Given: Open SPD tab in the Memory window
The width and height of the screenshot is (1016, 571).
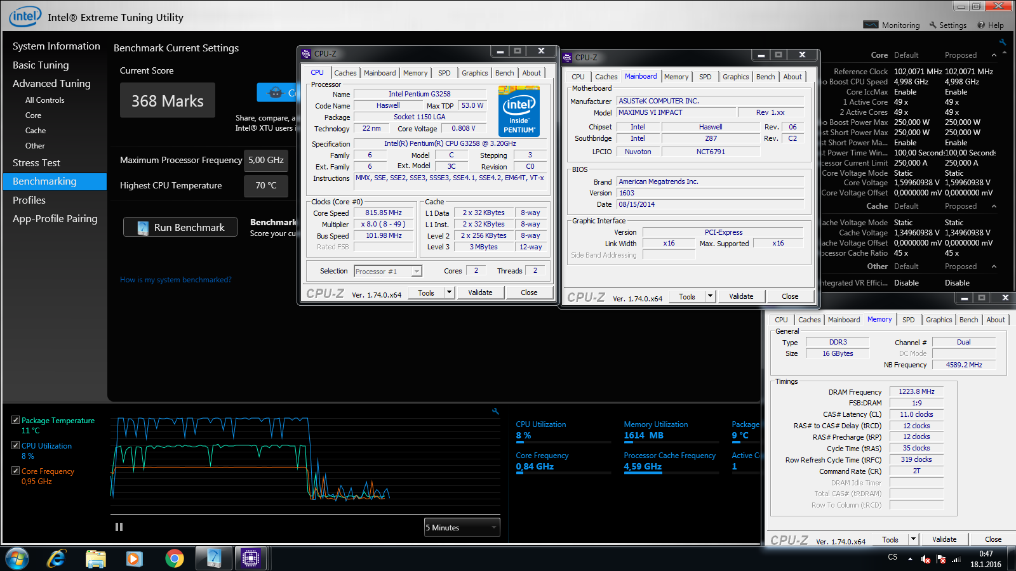Looking at the screenshot, I should 909,320.
